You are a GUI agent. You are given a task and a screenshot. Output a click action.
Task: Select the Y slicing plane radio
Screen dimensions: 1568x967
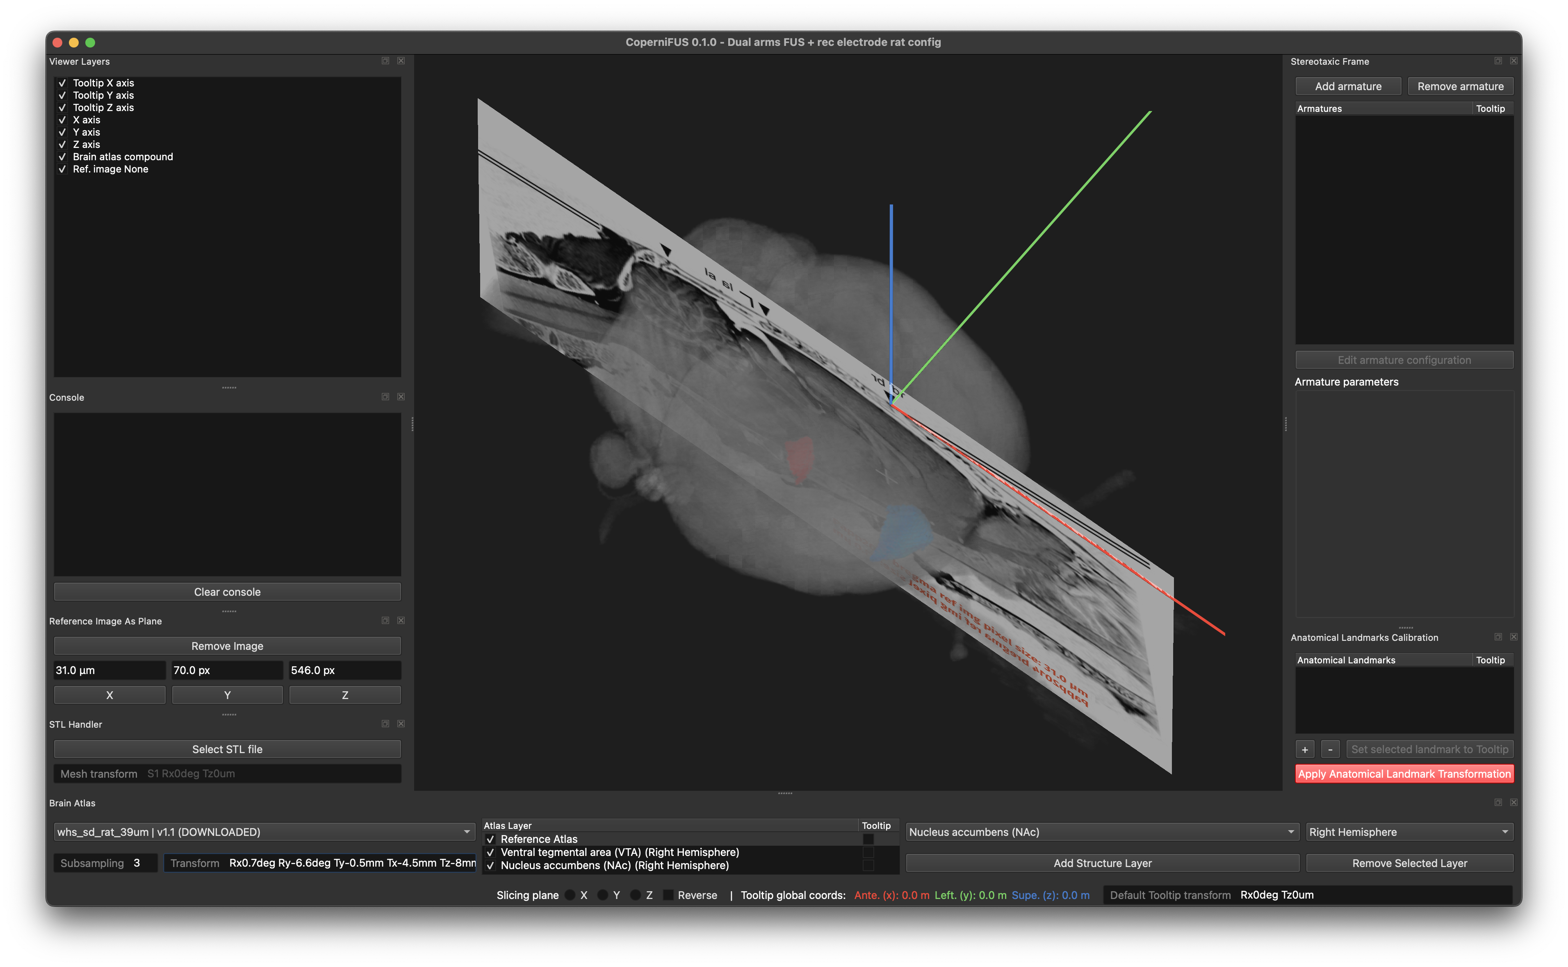click(602, 895)
